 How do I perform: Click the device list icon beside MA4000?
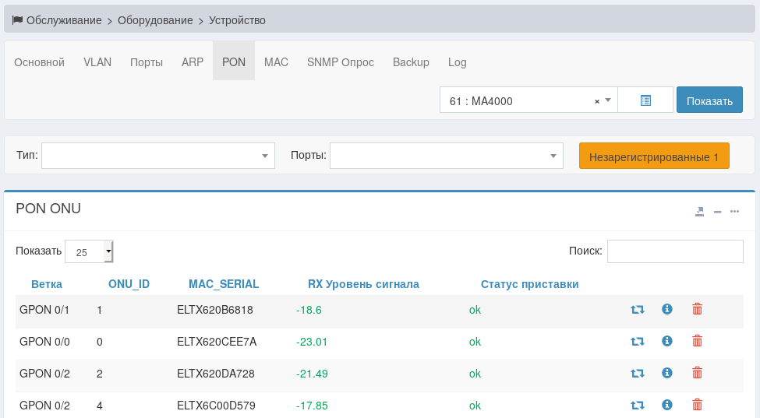[645, 100]
